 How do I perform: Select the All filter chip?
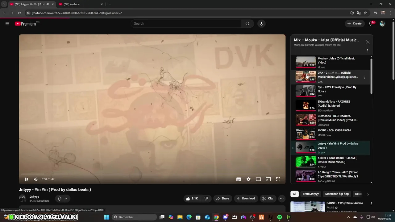pyautogui.click(x=294, y=194)
